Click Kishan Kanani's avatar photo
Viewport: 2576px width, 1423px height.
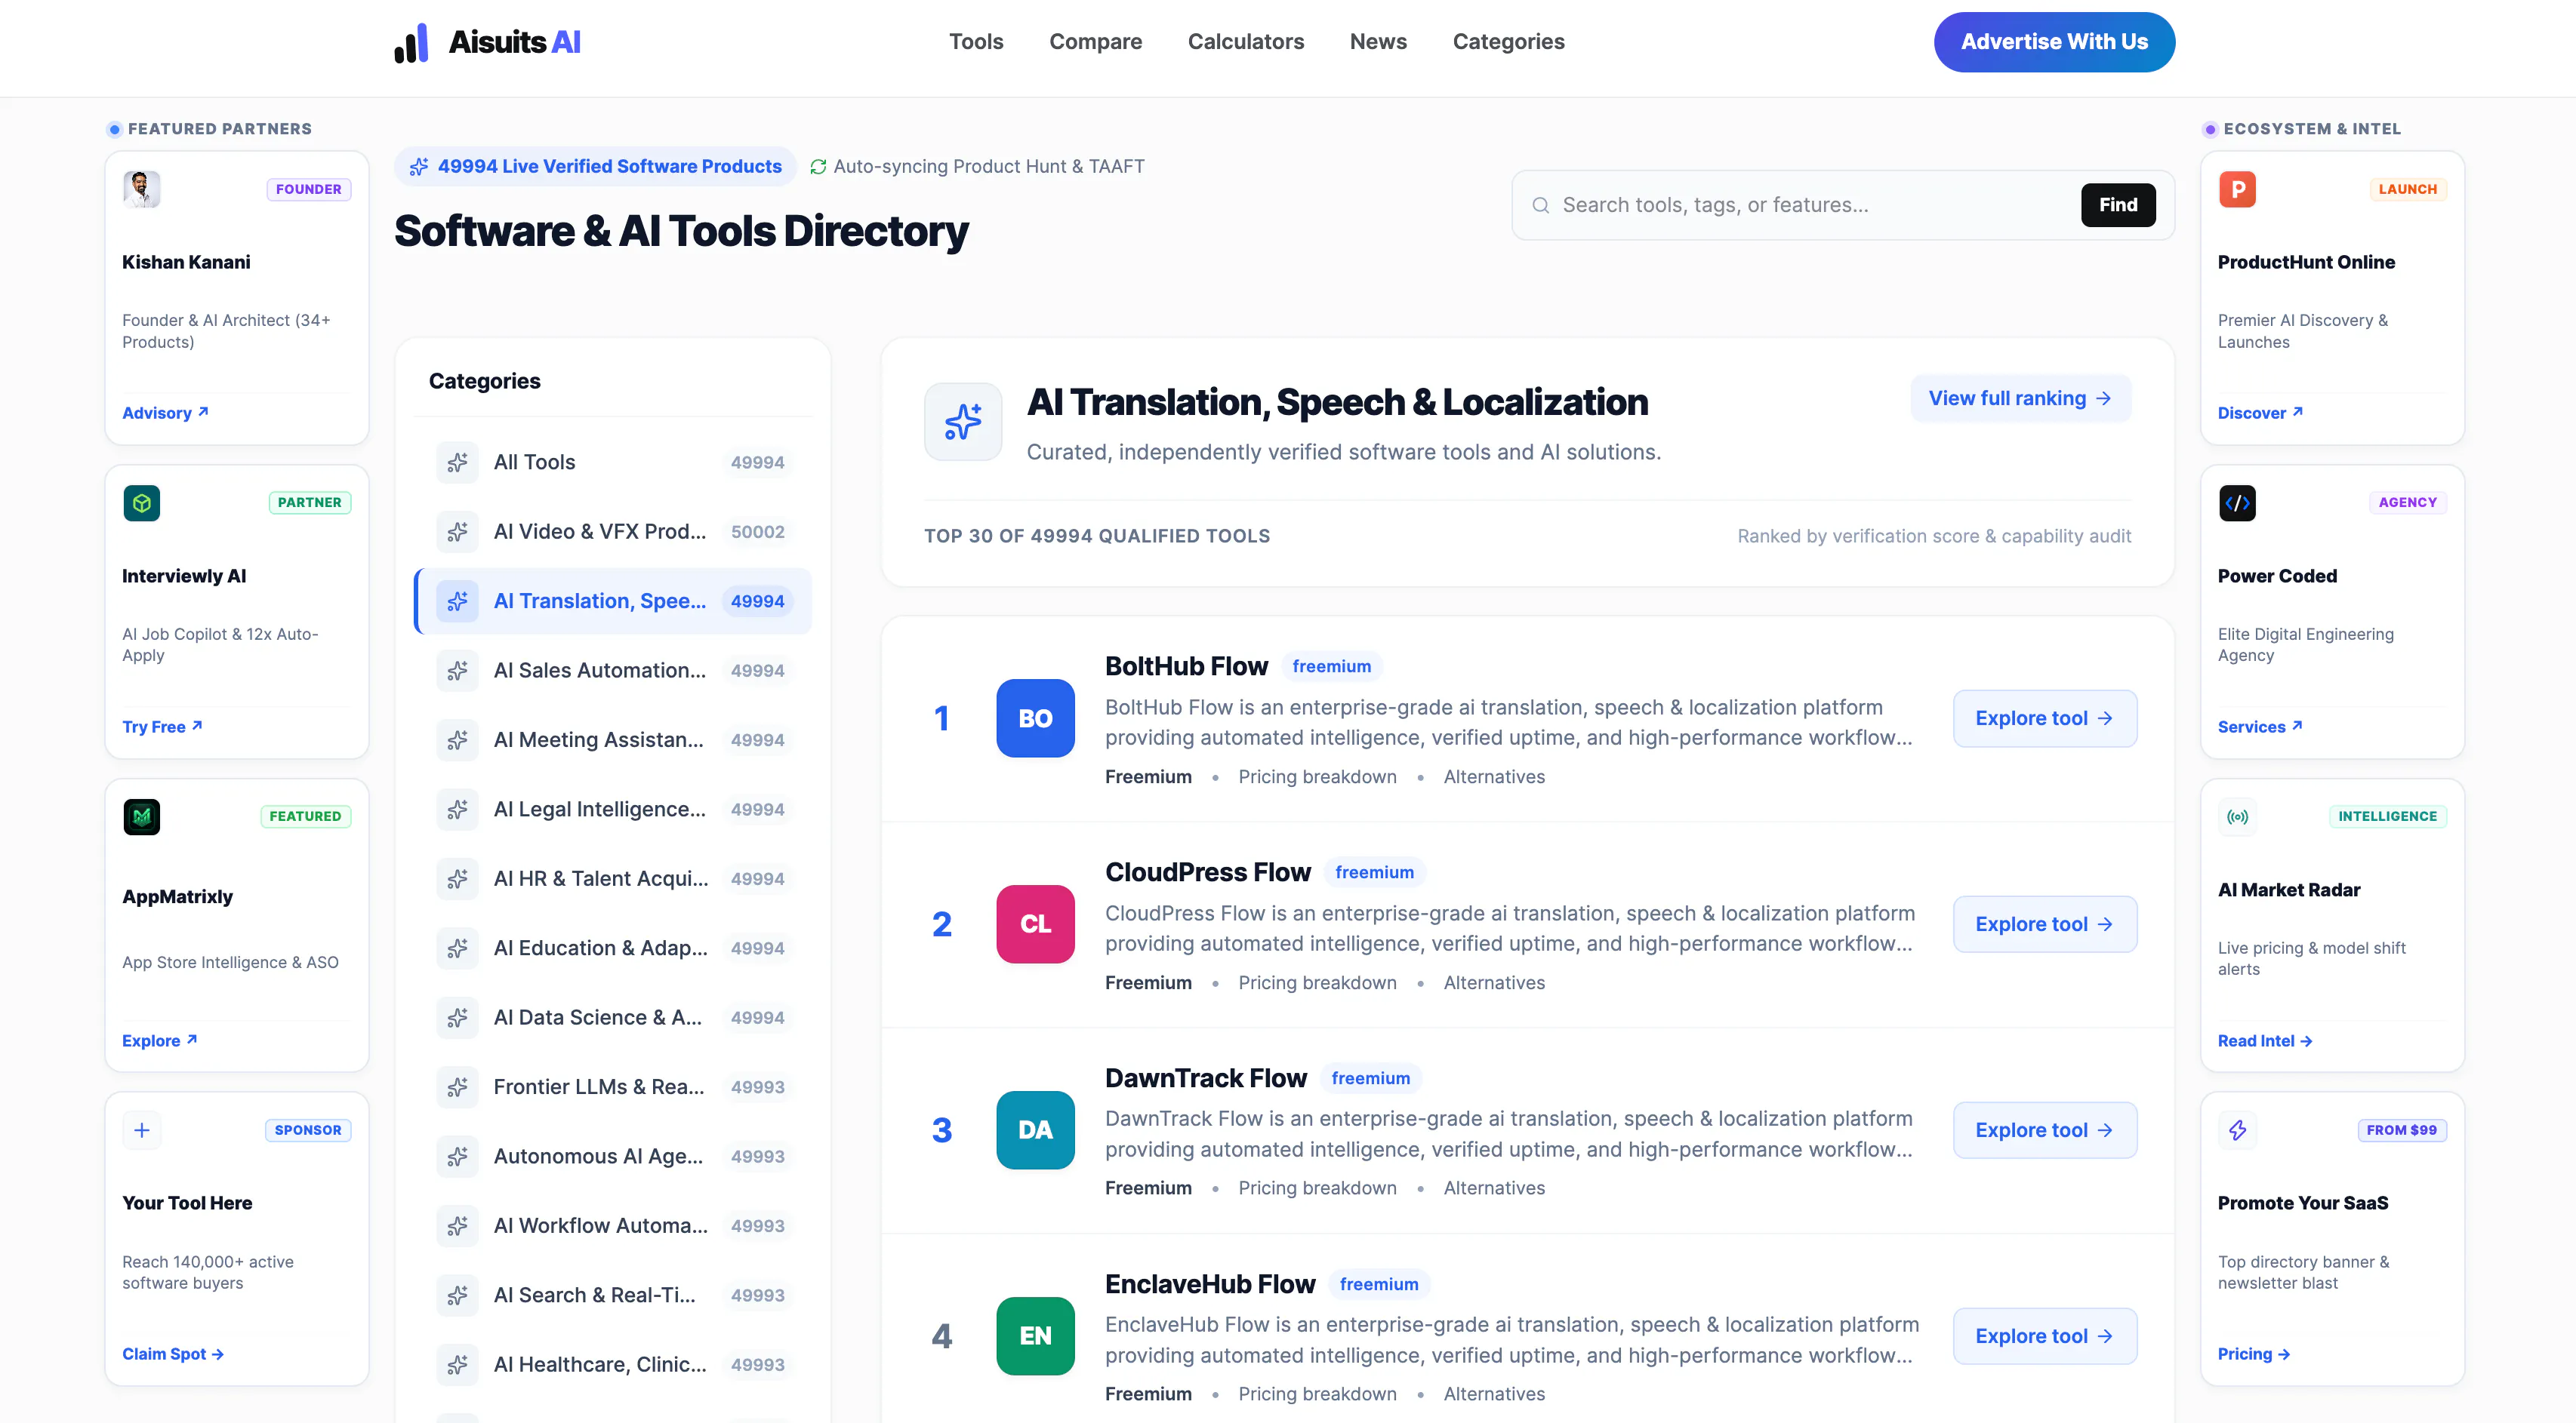[x=142, y=189]
